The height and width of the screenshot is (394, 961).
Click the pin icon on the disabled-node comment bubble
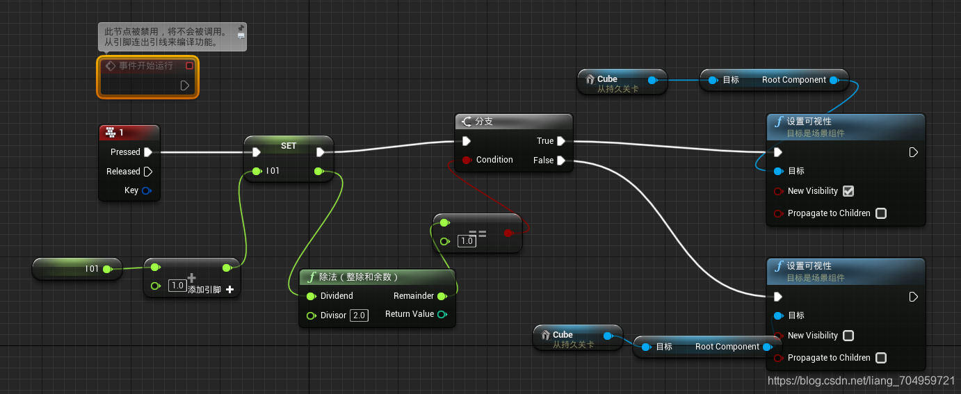[241, 29]
